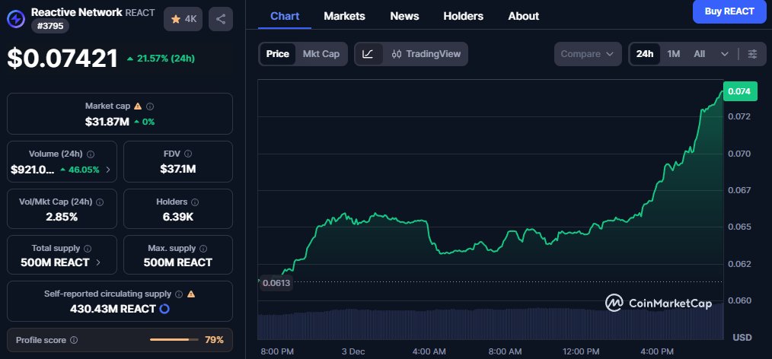Select the Mkt Cap chart toggle
This screenshot has height=359, width=772.
pyautogui.click(x=321, y=54)
